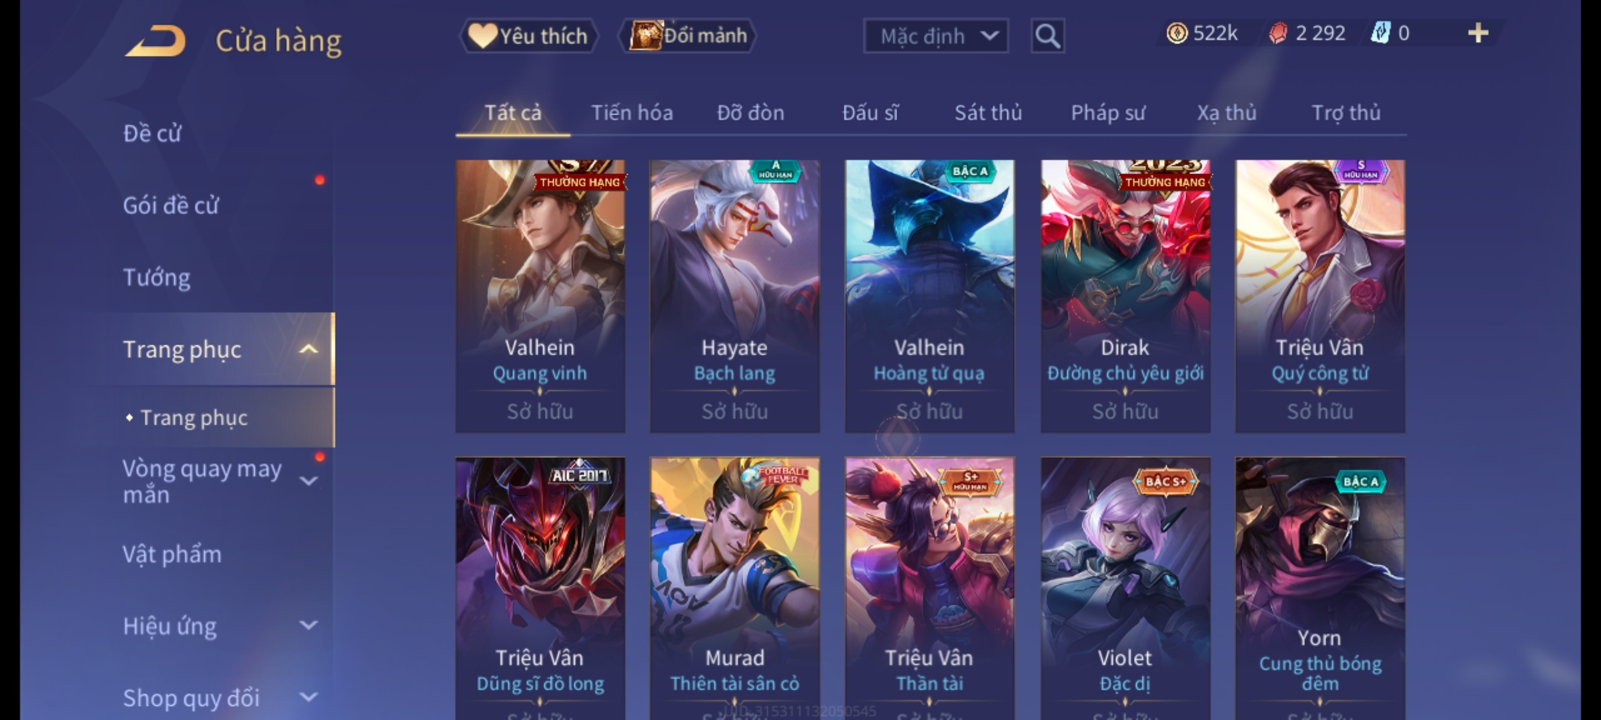
Task: Collapse the Trang phục sidebar section
Action: tap(308, 349)
